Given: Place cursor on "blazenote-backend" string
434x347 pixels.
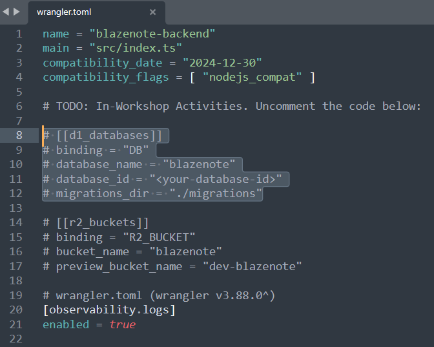Looking at the screenshot, I should [x=152, y=34].
